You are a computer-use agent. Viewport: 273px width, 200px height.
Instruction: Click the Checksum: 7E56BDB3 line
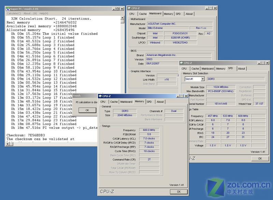[26, 135]
